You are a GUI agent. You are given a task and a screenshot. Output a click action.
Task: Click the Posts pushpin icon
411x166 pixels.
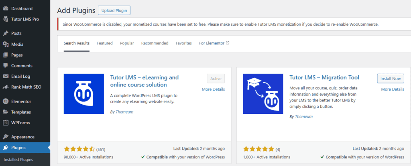point(6,33)
